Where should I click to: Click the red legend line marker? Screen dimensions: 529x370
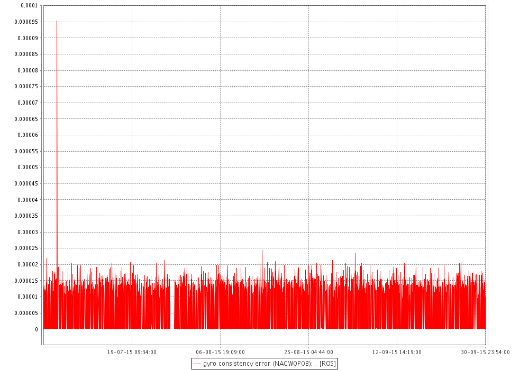(x=197, y=364)
